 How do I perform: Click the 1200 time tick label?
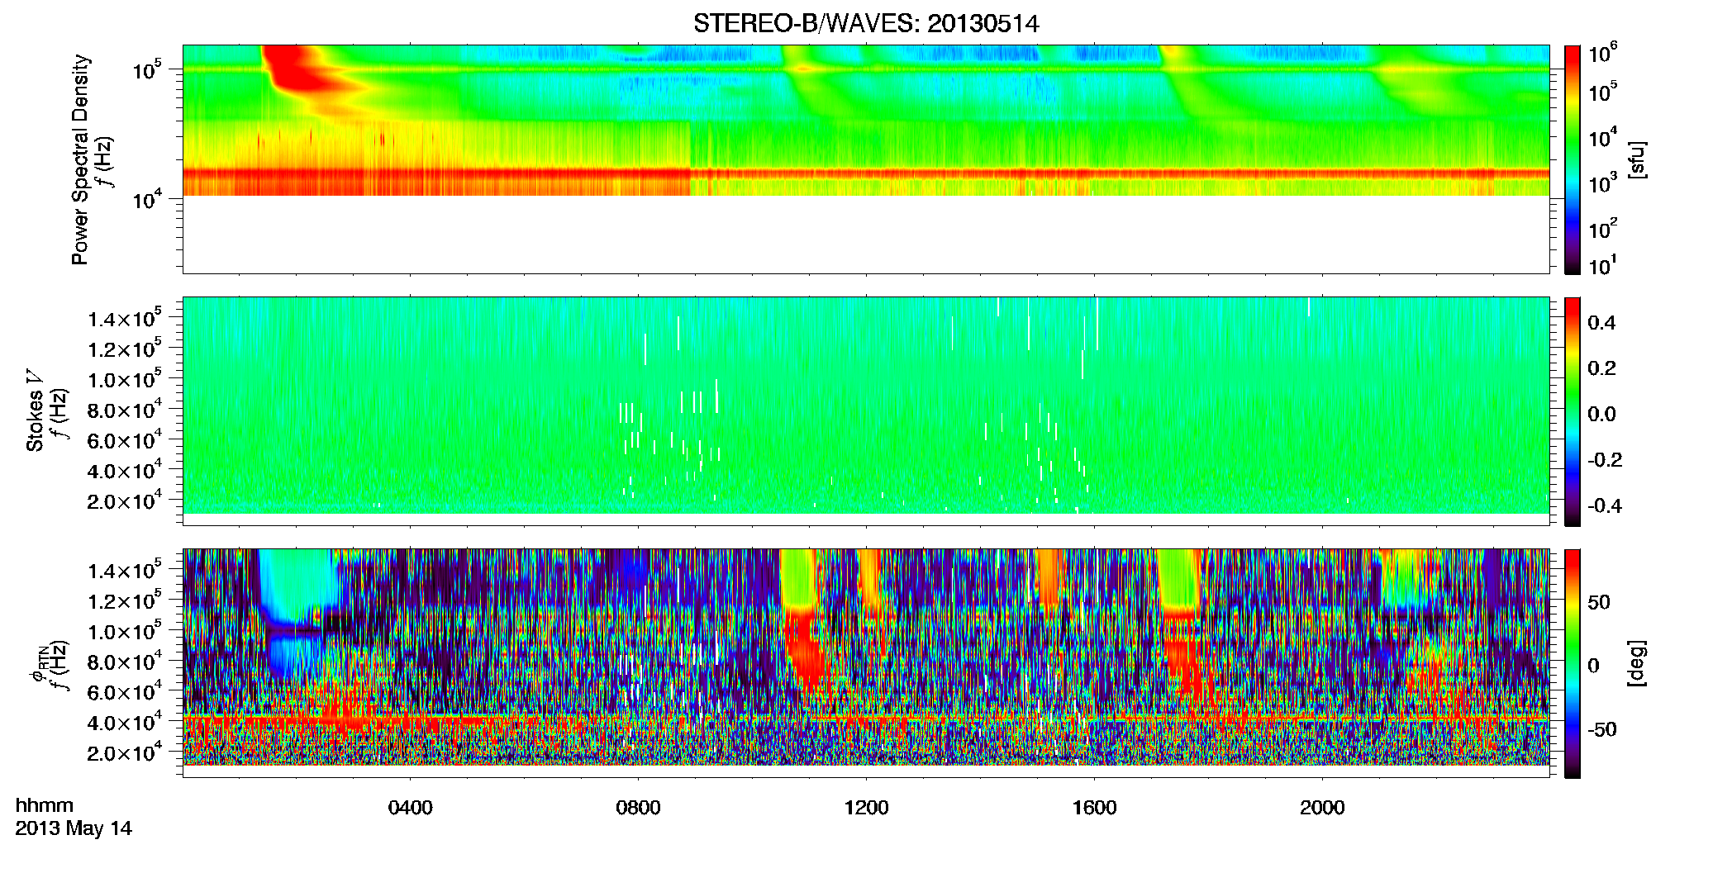[866, 808]
